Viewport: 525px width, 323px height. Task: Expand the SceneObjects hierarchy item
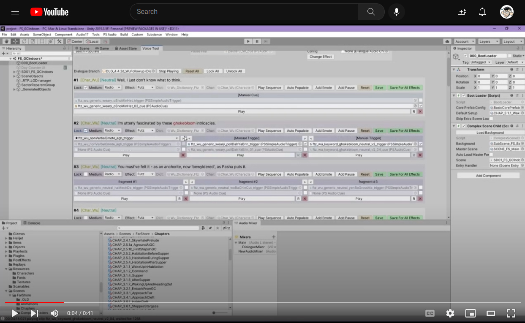(x=14, y=76)
